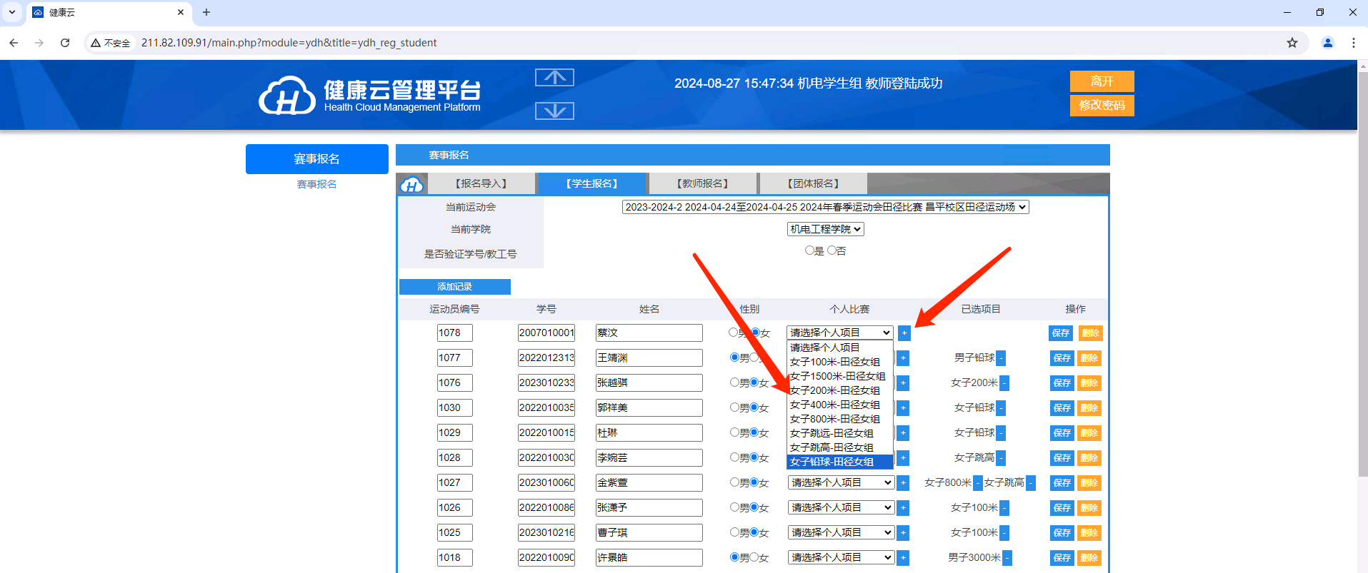Bookmark this page with the star icon

tap(1292, 43)
